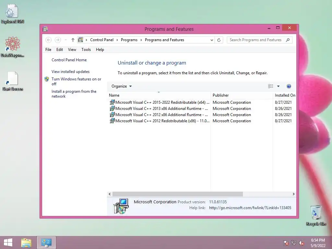Click the help link go.microsoft.com URL
Viewport: 332px width, 249px height.
tap(250, 208)
